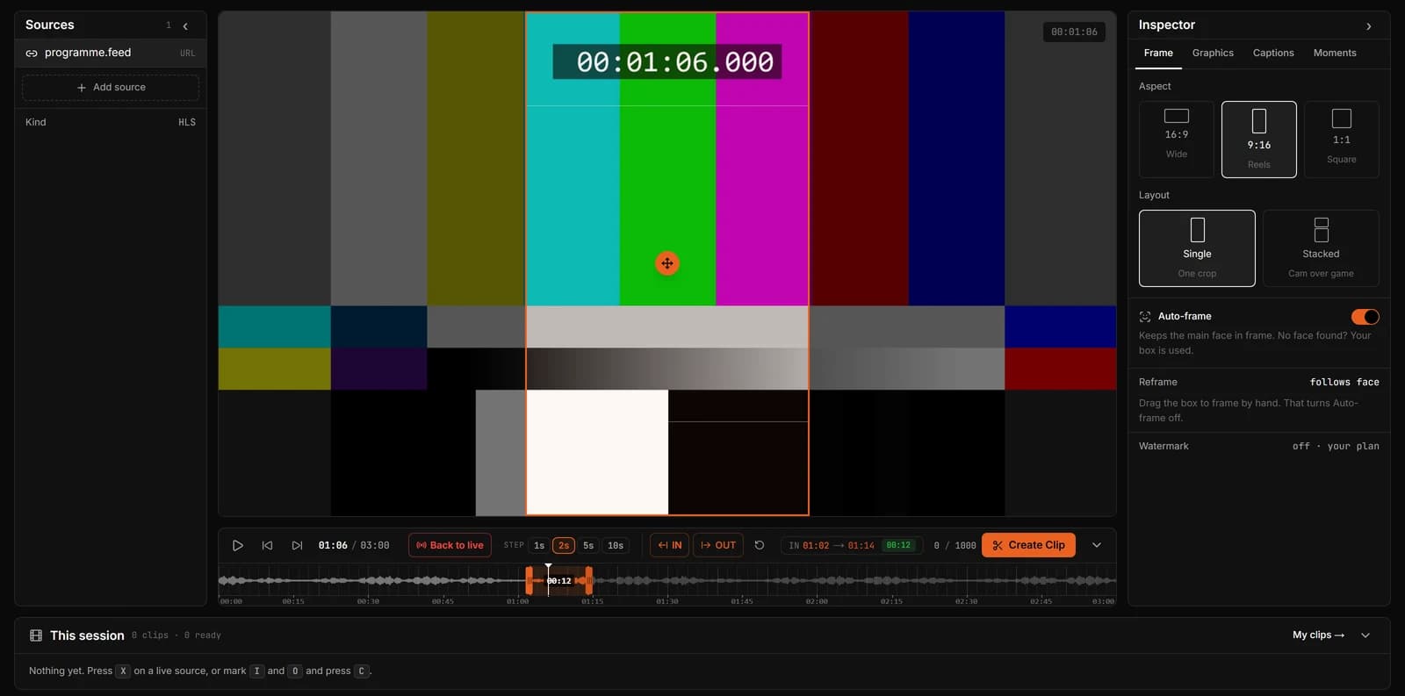1405x696 pixels.
Task: Select the programme.feed source
Action: coord(111,53)
